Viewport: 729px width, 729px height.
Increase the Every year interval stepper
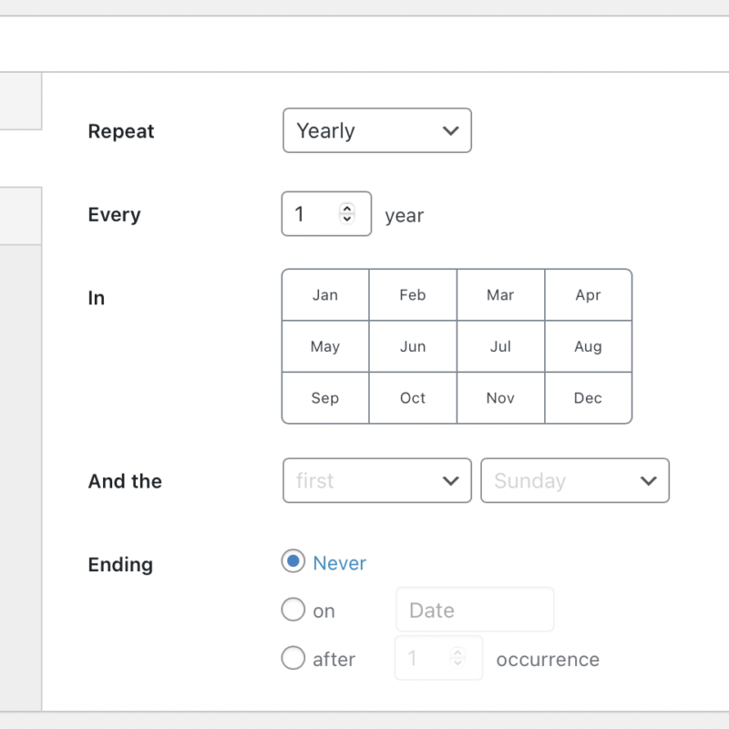[x=347, y=208]
